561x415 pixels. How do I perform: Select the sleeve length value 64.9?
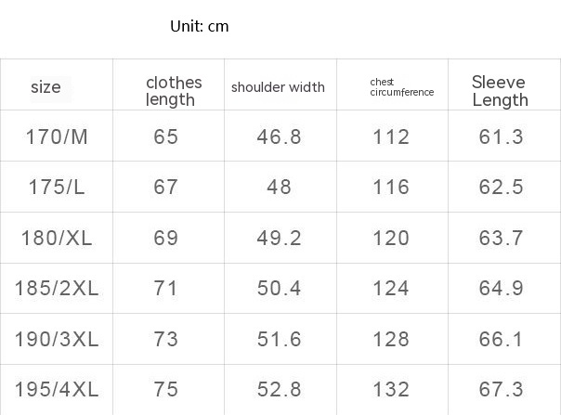502,288
